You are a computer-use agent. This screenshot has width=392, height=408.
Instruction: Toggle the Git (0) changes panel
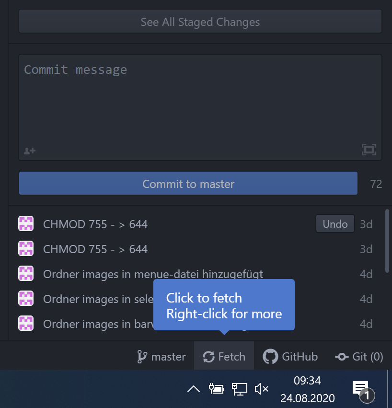359,357
